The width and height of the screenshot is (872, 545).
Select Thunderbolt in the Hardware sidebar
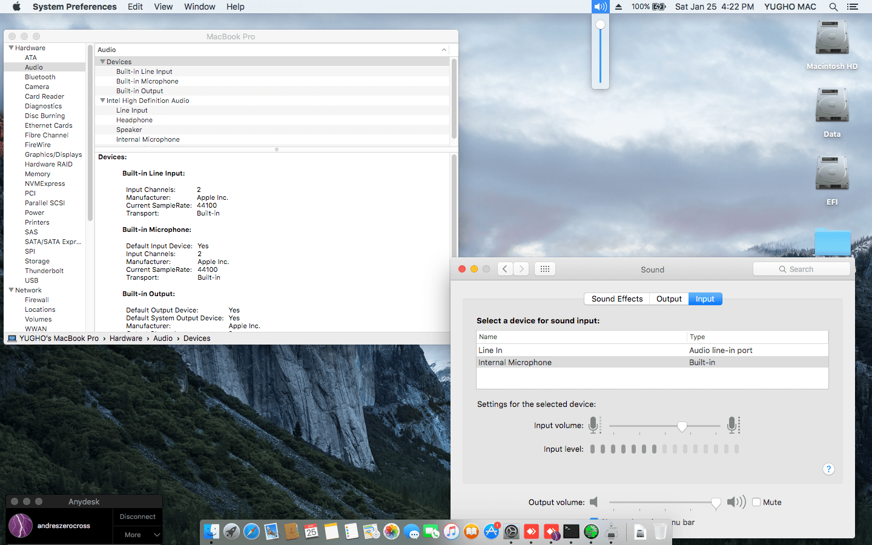click(44, 271)
